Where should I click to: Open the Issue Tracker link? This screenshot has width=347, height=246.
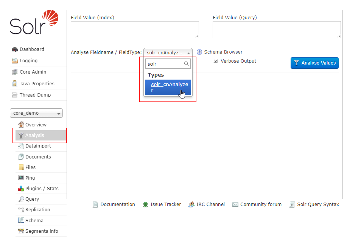click(166, 204)
